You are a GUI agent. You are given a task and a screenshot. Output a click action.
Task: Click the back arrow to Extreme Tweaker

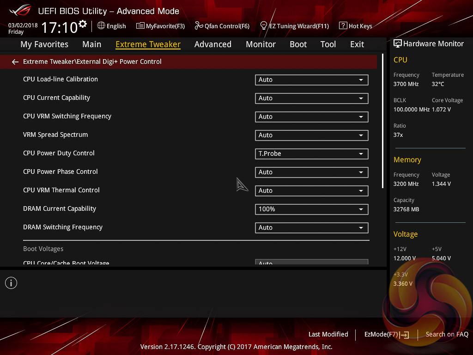(15, 62)
